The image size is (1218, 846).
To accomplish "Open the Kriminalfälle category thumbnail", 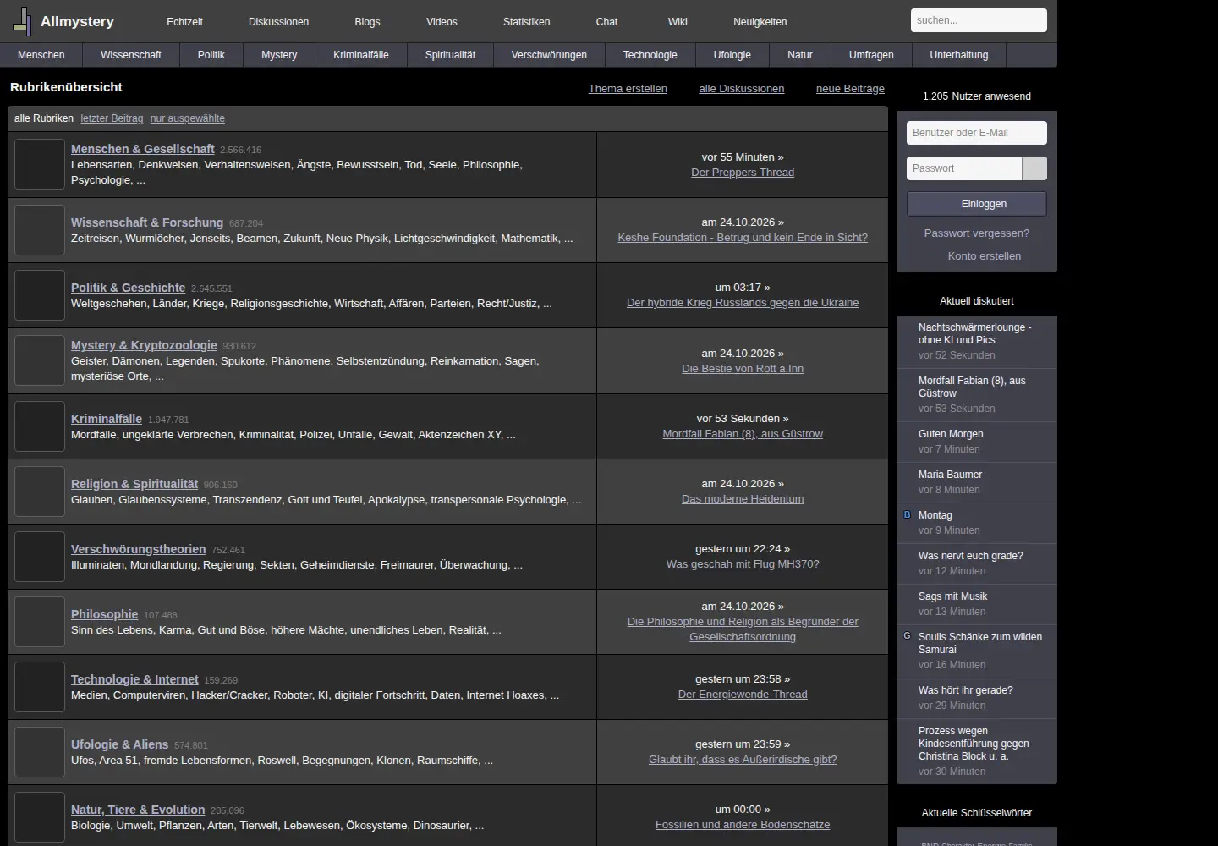I will tap(40, 426).
